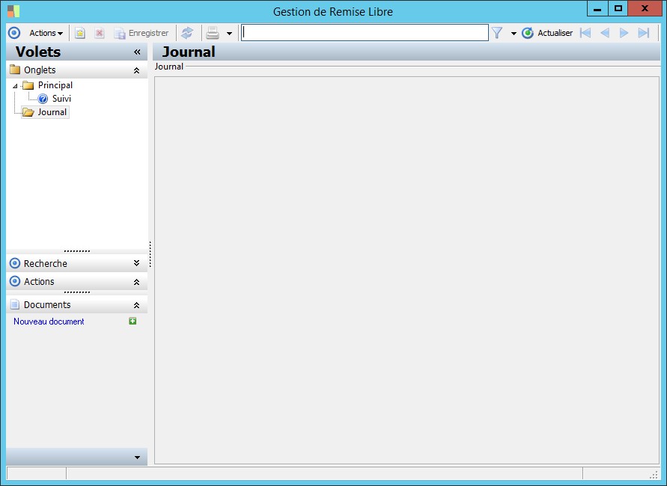Image resolution: width=667 pixels, height=486 pixels.
Task: Click the Suivi question mark icon
Action: [x=43, y=99]
